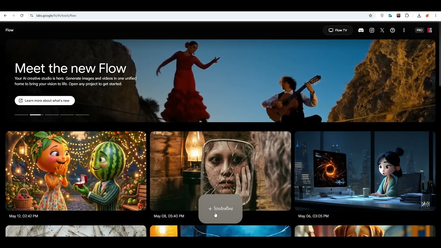Open Flow's three-dot more options menu

pos(404,30)
